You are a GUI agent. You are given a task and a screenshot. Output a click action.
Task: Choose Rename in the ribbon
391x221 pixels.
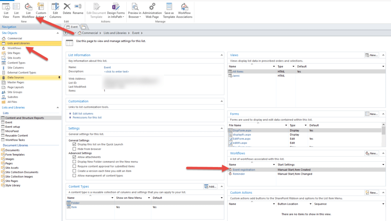pos(78,9)
